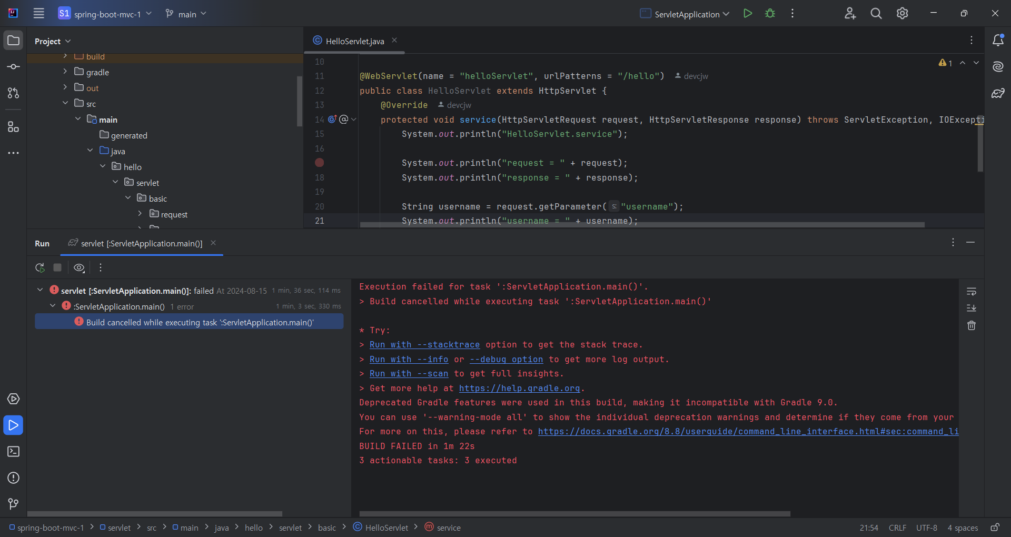
Task: Open the Gradle tool window
Action: point(998,93)
